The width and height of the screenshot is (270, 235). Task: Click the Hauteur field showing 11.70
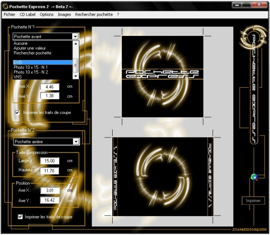point(50,171)
